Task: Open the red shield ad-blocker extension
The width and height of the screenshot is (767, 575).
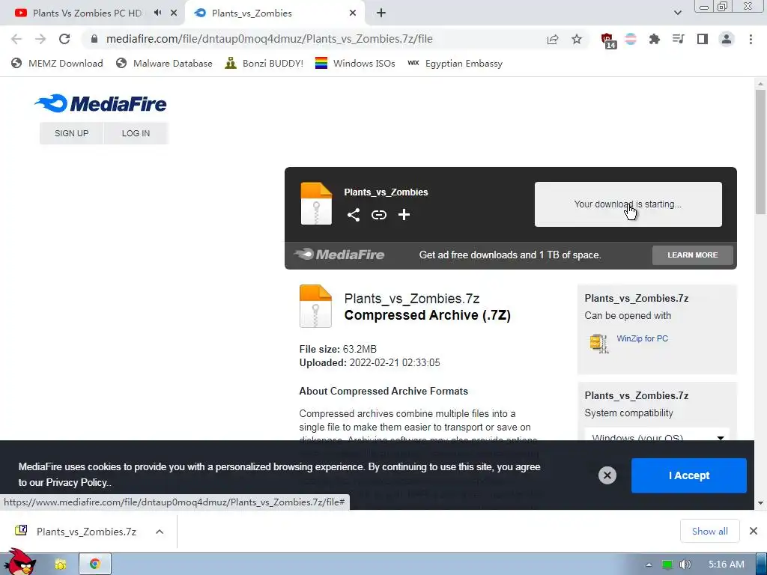Action: click(608, 40)
